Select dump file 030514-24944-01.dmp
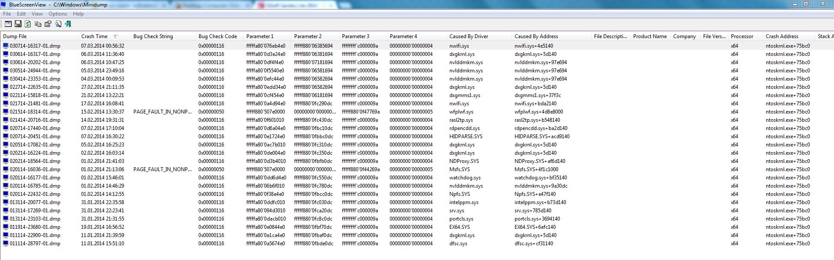 (35, 70)
